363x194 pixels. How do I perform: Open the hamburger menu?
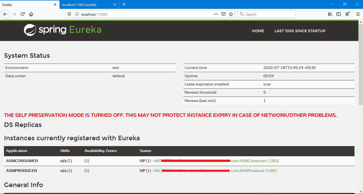click(358, 14)
